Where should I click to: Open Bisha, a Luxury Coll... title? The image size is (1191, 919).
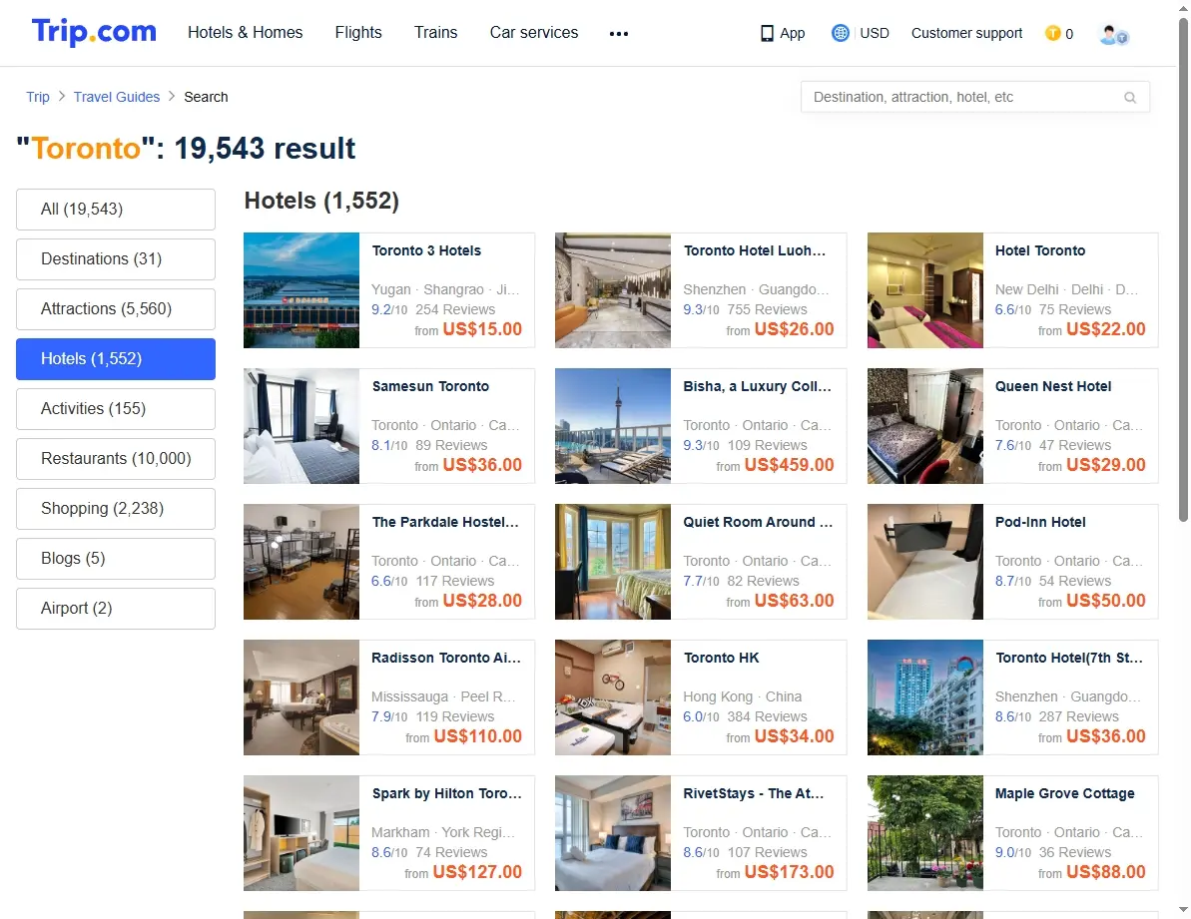tap(758, 386)
